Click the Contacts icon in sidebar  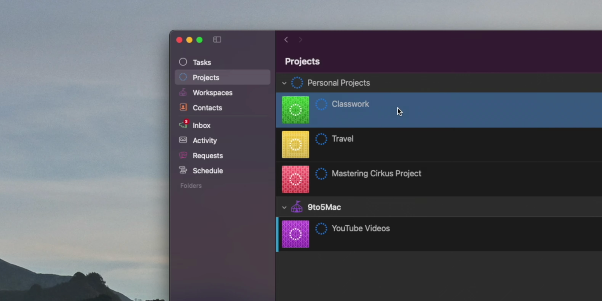pyautogui.click(x=183, y=107)
